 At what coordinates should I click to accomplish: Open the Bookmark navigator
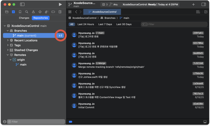coord(20,12)
